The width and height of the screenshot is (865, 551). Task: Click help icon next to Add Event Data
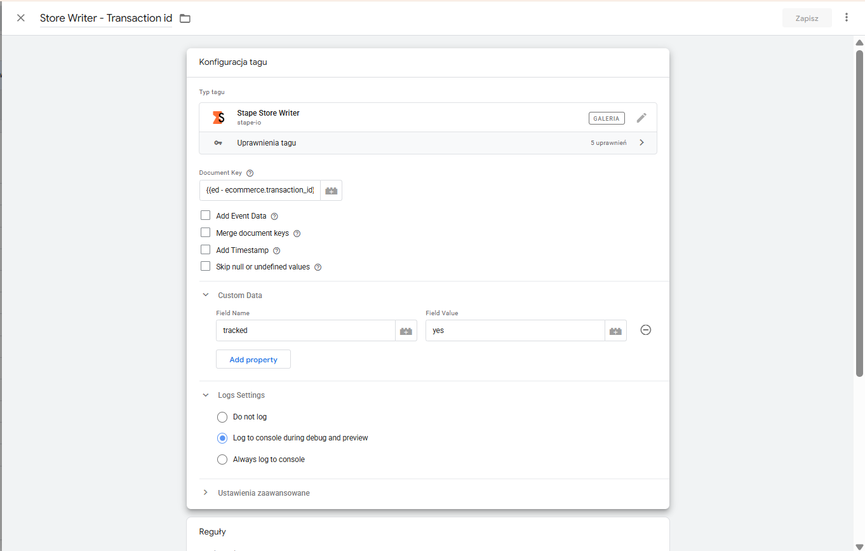click(x=274, y=216)
